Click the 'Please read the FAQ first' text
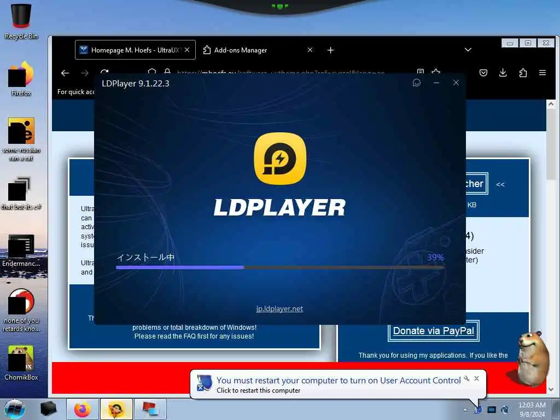Viewport: 560px width, 420px height. click(194, 336)
